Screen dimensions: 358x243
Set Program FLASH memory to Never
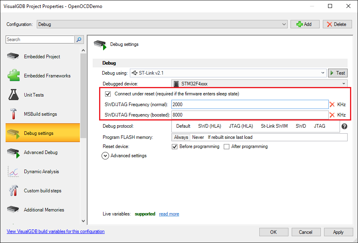(198, 137)
